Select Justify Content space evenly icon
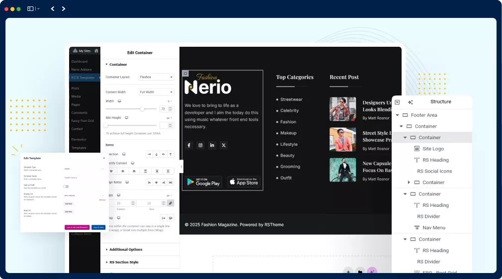This screenshot has height=279, width=502. pyautogui.click(x=168, y=171)
